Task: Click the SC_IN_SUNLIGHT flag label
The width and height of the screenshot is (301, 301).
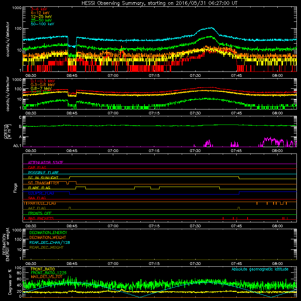Action: pyautogui.click(x=43, y=178)
